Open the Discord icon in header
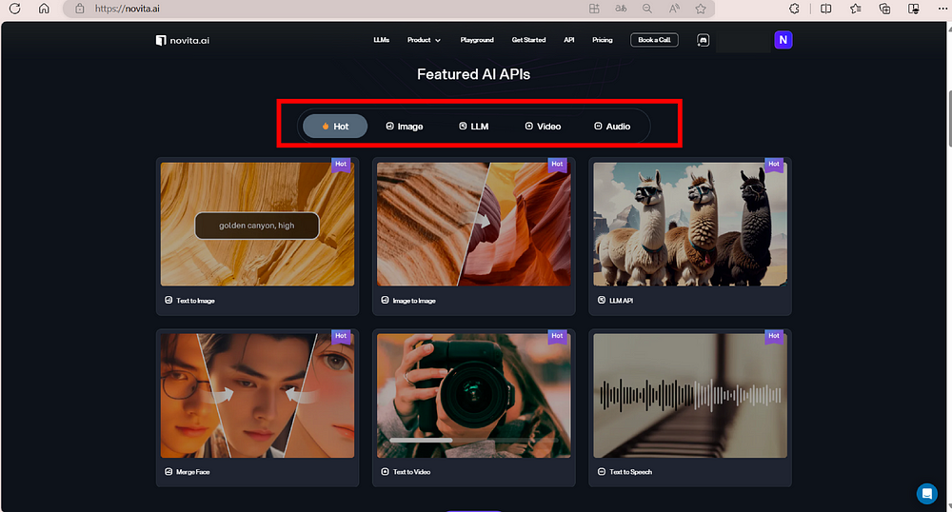The height and width of the screenshot is (512, 952). [x=704, y=40]
